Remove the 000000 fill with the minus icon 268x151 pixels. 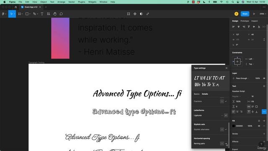[264, 126]
